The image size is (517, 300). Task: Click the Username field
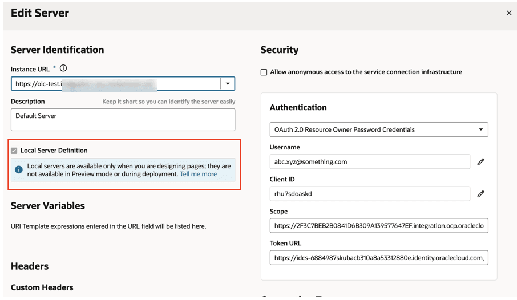[370, 161]
